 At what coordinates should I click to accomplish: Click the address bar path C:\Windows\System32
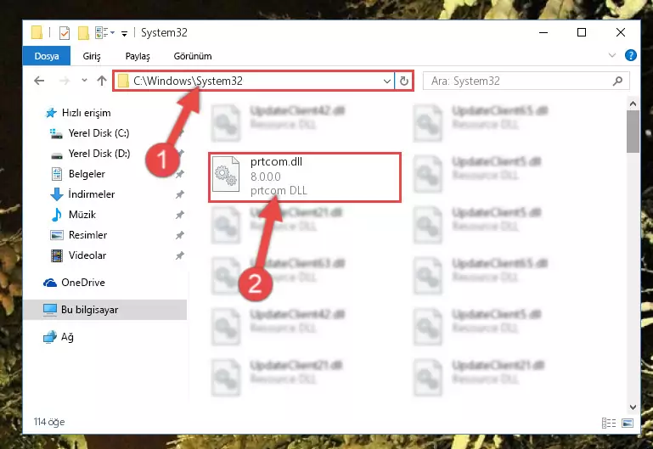tap(188, 81)
